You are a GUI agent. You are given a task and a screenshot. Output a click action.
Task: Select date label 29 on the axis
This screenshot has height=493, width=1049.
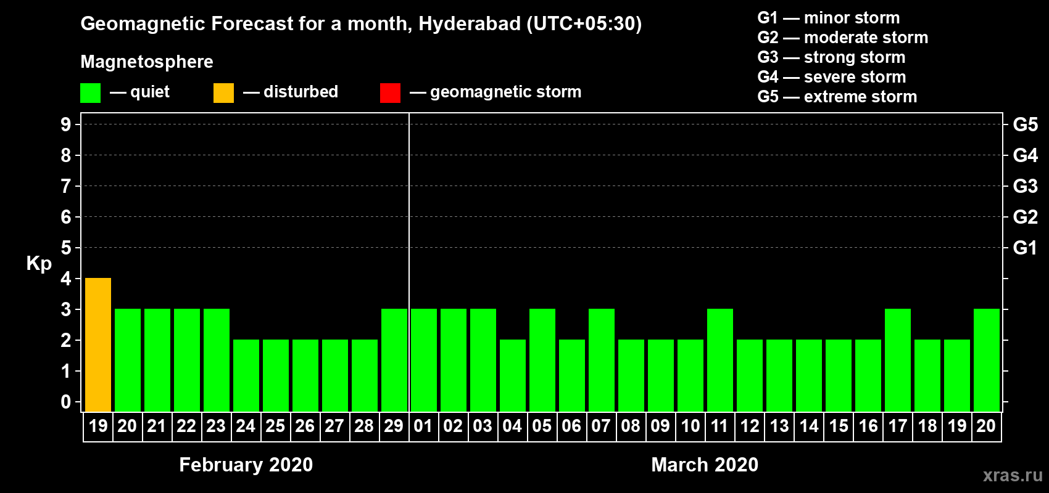[394, 426]
